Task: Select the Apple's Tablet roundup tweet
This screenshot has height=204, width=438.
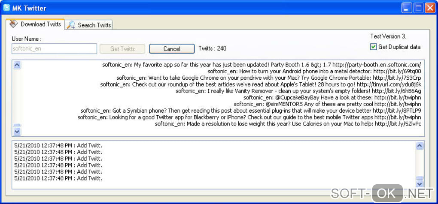Action: pyautogui.click(x=261, y=84)
